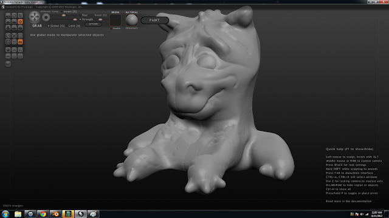The height and width of the screenshot is (218, 389).
Task: Click the round brush-tip dial icon
Action: click(46, 18)
